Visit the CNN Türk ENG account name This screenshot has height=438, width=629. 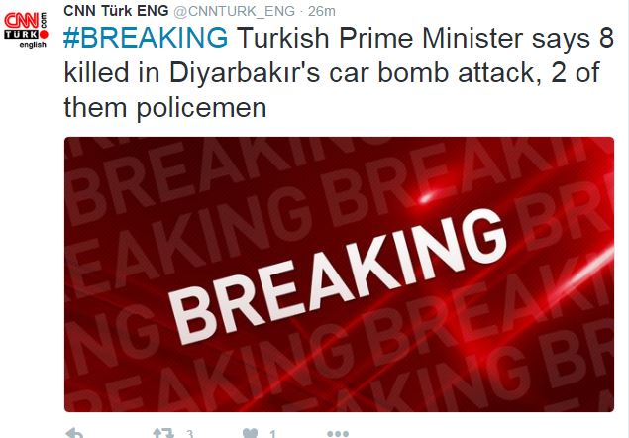pyautogui.click(x=116, y=11)
